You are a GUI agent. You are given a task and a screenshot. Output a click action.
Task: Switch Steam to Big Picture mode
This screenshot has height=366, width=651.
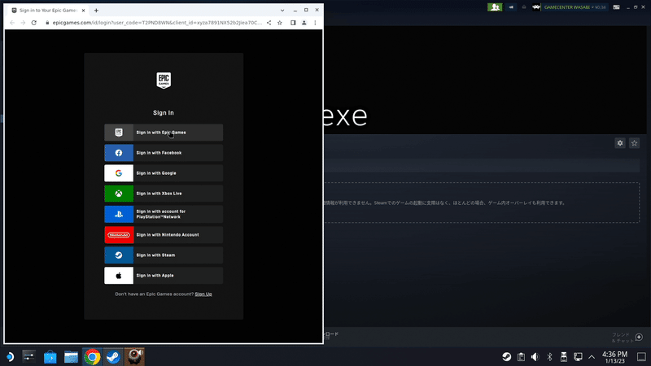617,7
